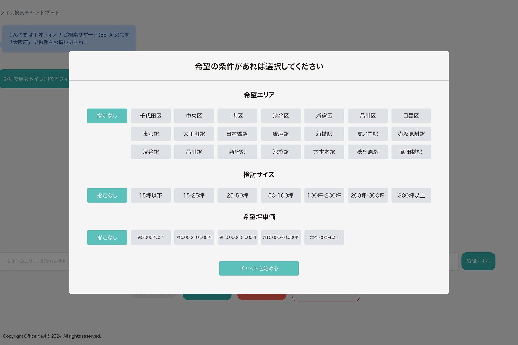Viewport: 518px width, 345px height.
Task: Choose 50-100坪 size option
Action: click(281, 195)
